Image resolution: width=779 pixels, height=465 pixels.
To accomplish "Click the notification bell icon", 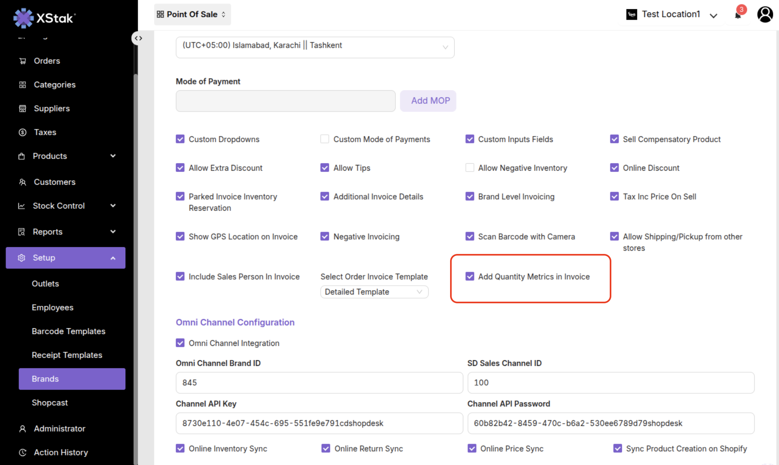I will tap(738, 15).
